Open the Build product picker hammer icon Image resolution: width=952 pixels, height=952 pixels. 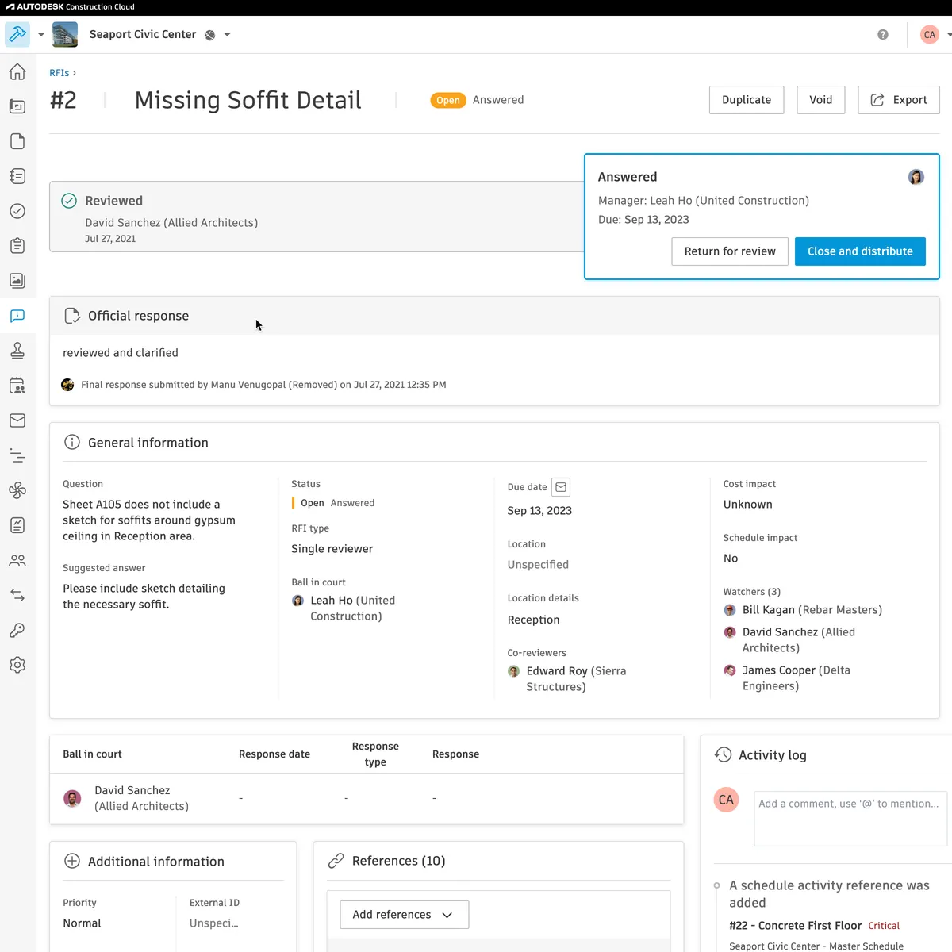tap(17, 34)
